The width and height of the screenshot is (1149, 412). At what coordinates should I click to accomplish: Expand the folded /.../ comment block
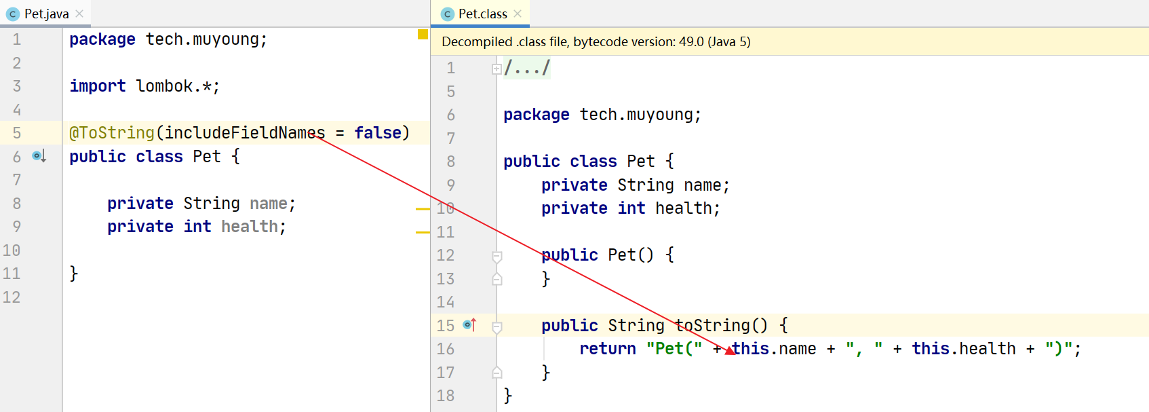pos(496,69)
